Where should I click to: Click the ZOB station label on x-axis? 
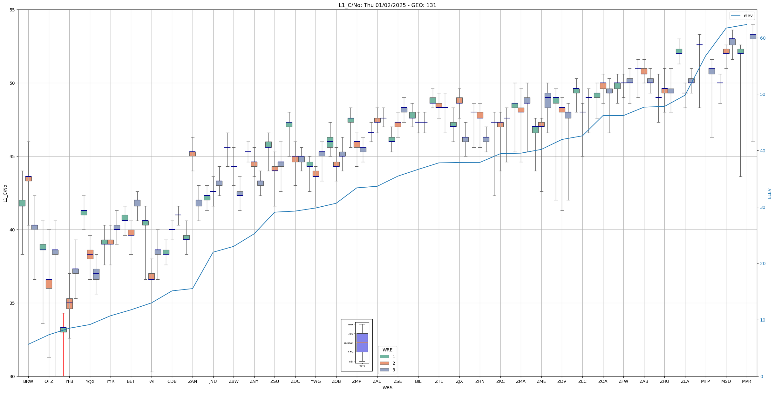click(336, 381)
